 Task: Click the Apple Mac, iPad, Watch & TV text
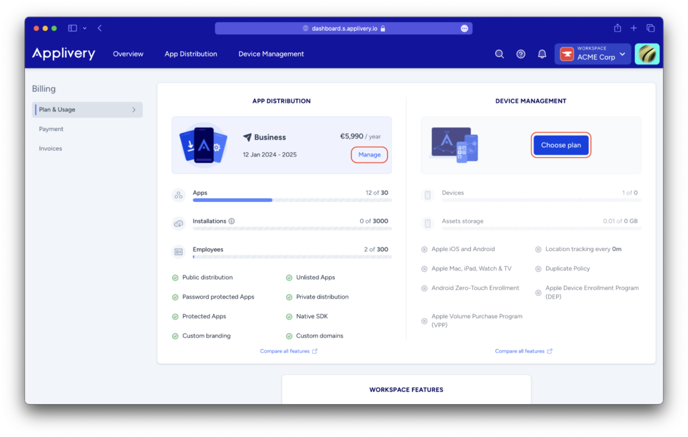click(x=472, y=269)
